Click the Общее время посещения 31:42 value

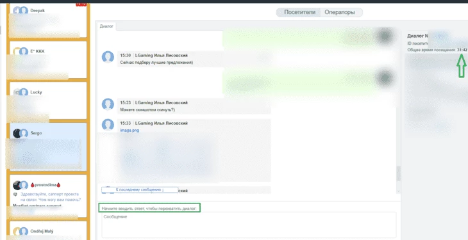click(462, 50)
